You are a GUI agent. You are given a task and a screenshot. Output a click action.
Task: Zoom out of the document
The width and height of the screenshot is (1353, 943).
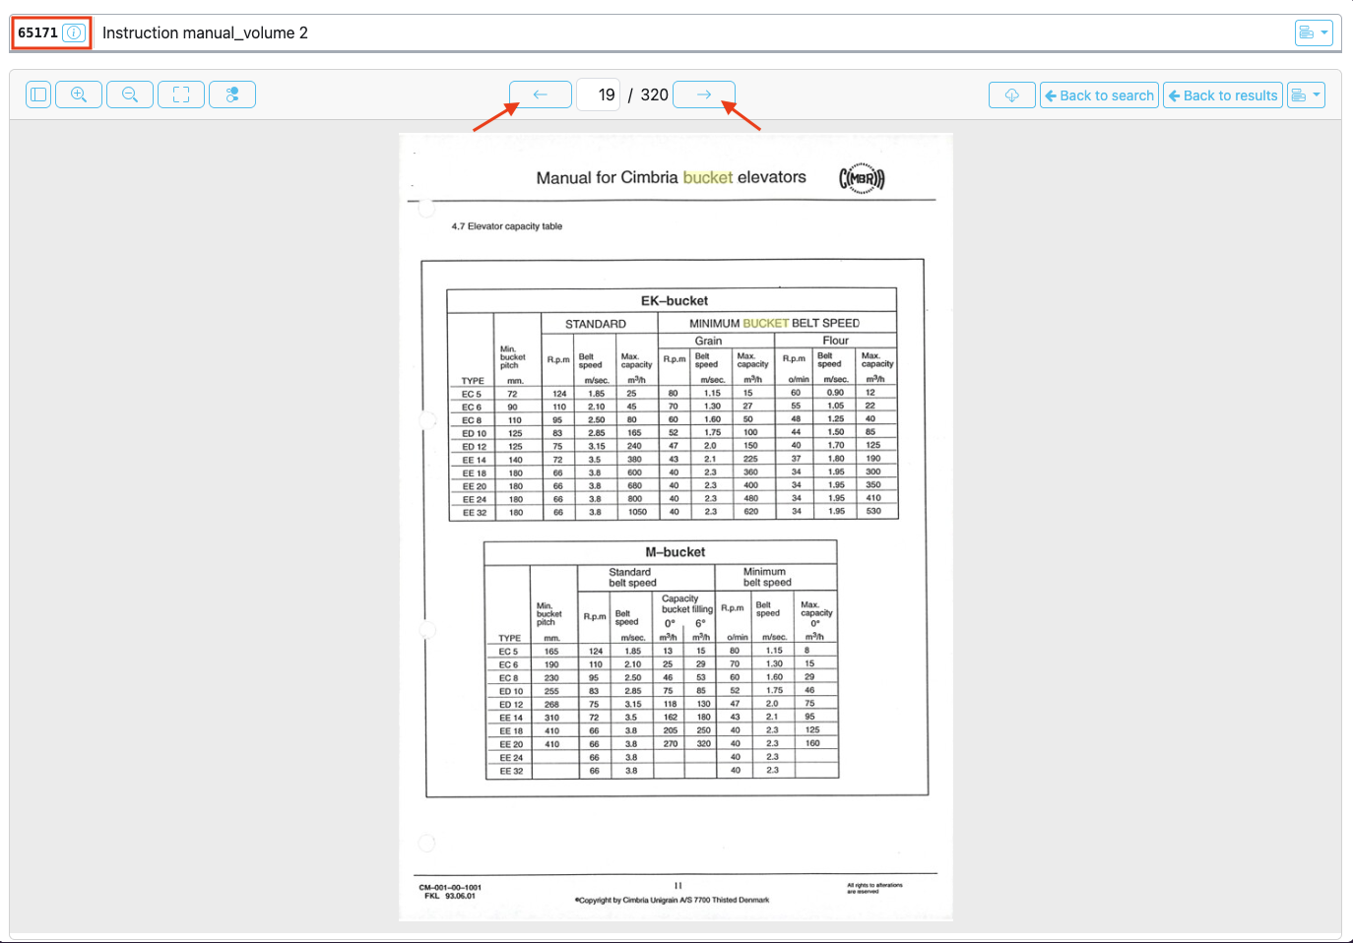130,94
